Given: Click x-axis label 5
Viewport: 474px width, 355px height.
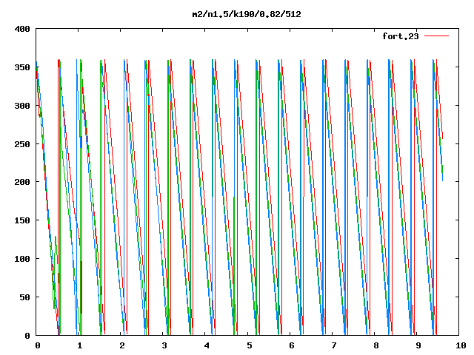Looking at the screenshot, I should [x=250, y=345].
